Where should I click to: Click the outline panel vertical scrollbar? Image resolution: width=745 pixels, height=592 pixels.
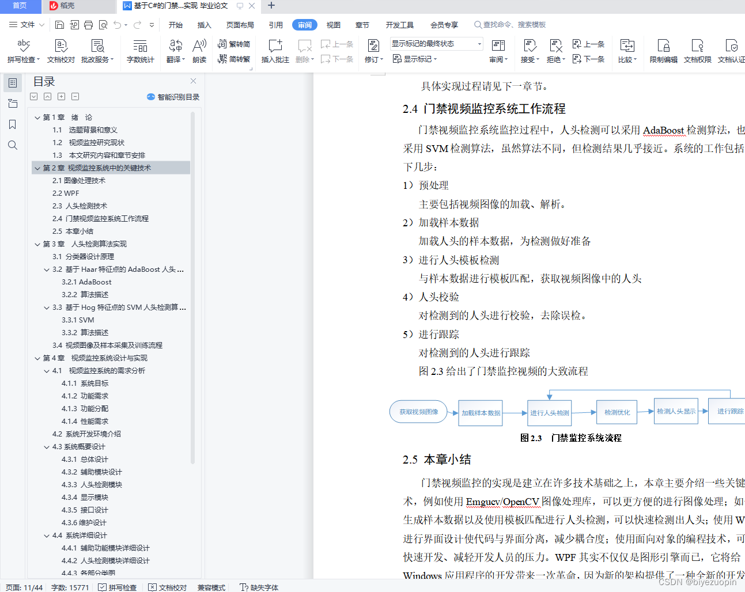pyautogui.click(x=192, y=288)
